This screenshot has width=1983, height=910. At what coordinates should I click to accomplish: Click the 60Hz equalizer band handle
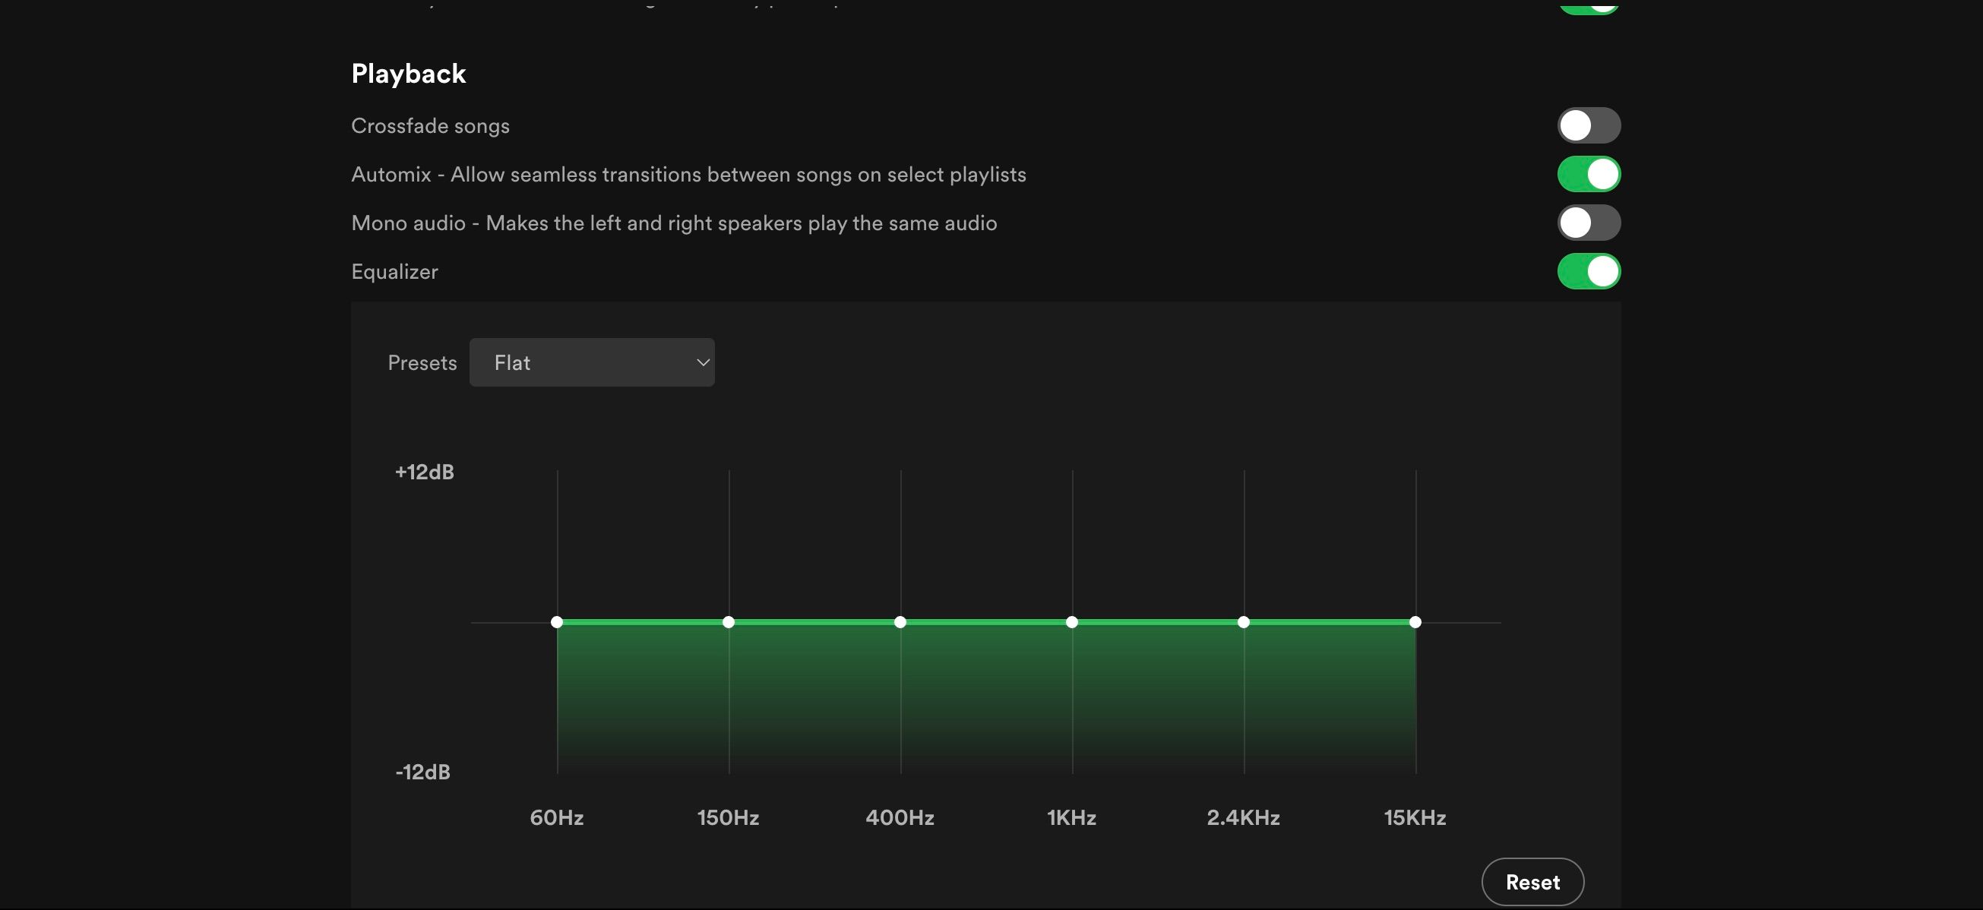point(557,622)
